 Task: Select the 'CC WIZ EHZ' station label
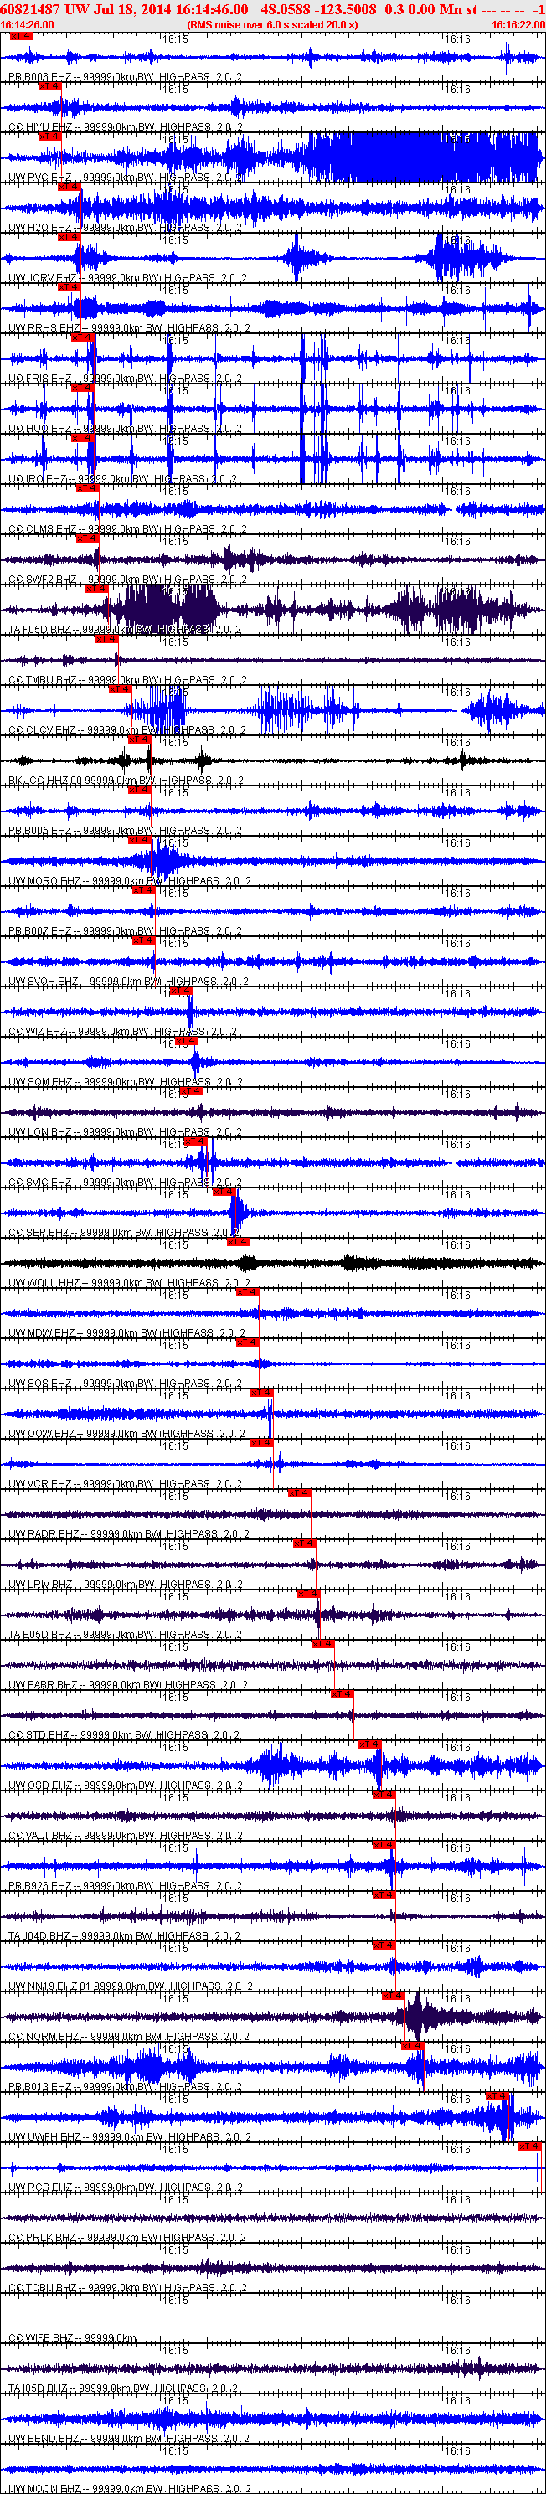(x=37, y=1032)
